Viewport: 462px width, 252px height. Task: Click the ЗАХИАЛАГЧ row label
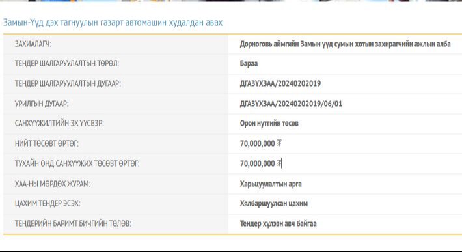click(33, 44)
